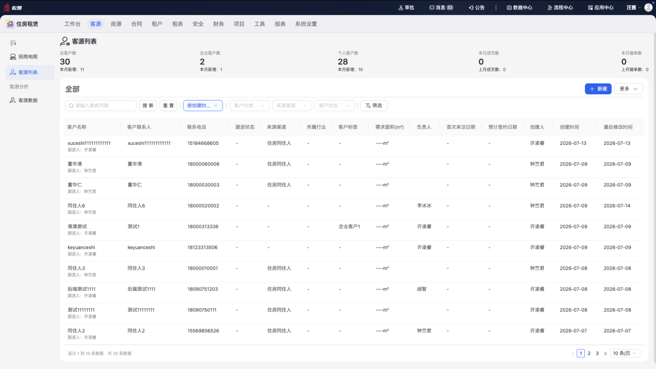Open the 消息 messages with 32 badge
The width and height of the screenshot is (656, 369).
pyautogui.click(x=441, y=8)
